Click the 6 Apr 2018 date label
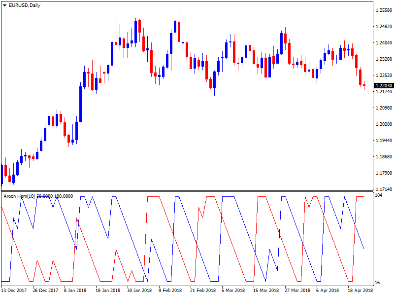The image size is (394, 296). click(328, 291)
